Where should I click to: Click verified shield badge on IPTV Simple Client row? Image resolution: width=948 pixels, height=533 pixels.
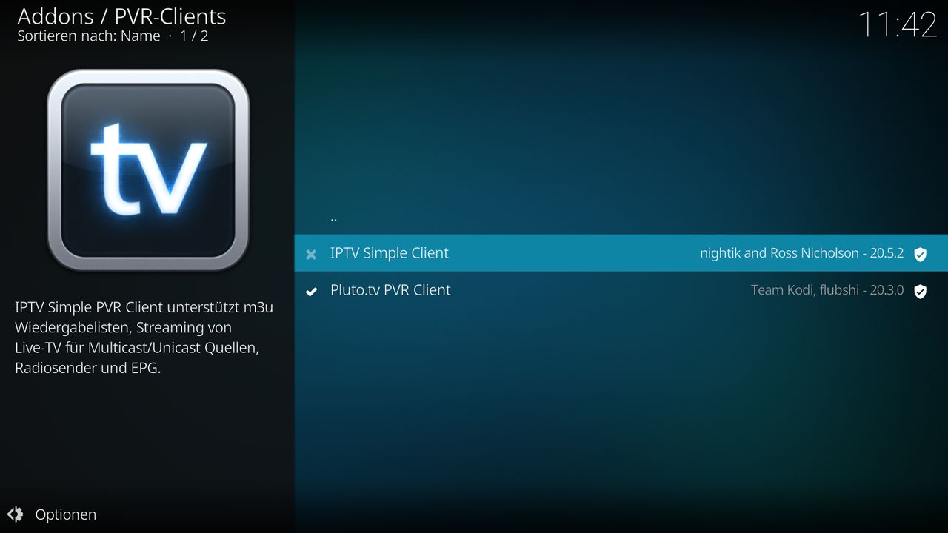point(920,255)
